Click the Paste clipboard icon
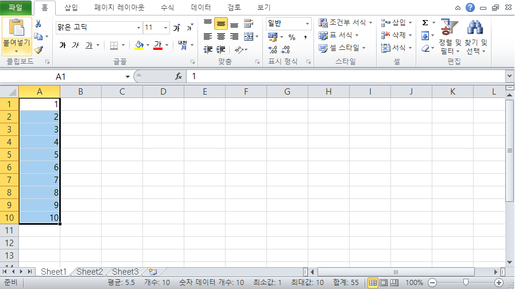This screenshot has width=515, height=289. point(17,28)
